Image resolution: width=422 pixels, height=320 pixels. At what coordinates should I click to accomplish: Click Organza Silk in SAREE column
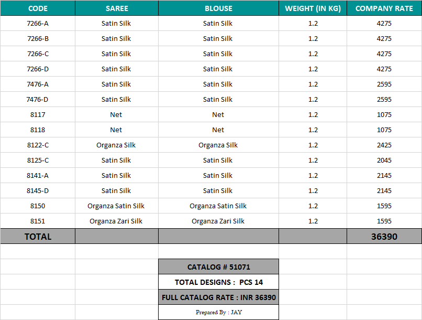pyautogui.click(x=116, y=145)
